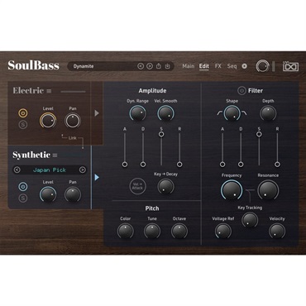The image size is (306, 306).
Task: Open the Japan Pick sample list
Action: point(50,170)
